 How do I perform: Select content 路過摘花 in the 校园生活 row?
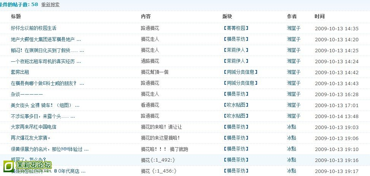click(x=150, y=28)
